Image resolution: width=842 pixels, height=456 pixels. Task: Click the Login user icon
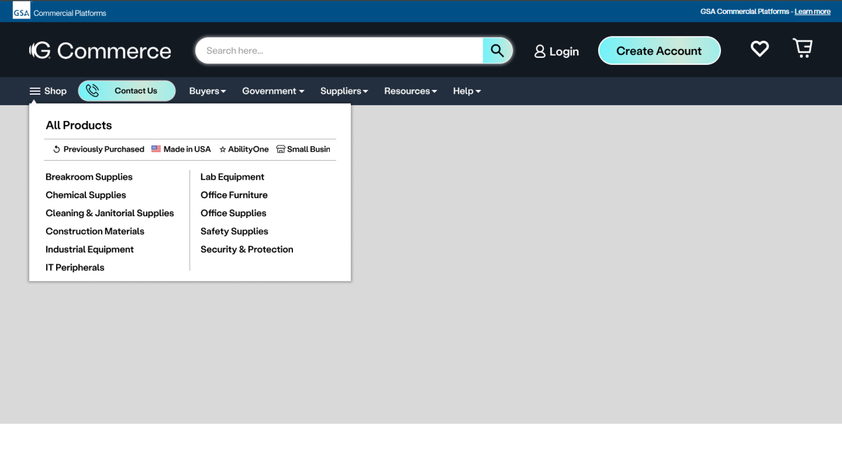click(x=540, y=51)
